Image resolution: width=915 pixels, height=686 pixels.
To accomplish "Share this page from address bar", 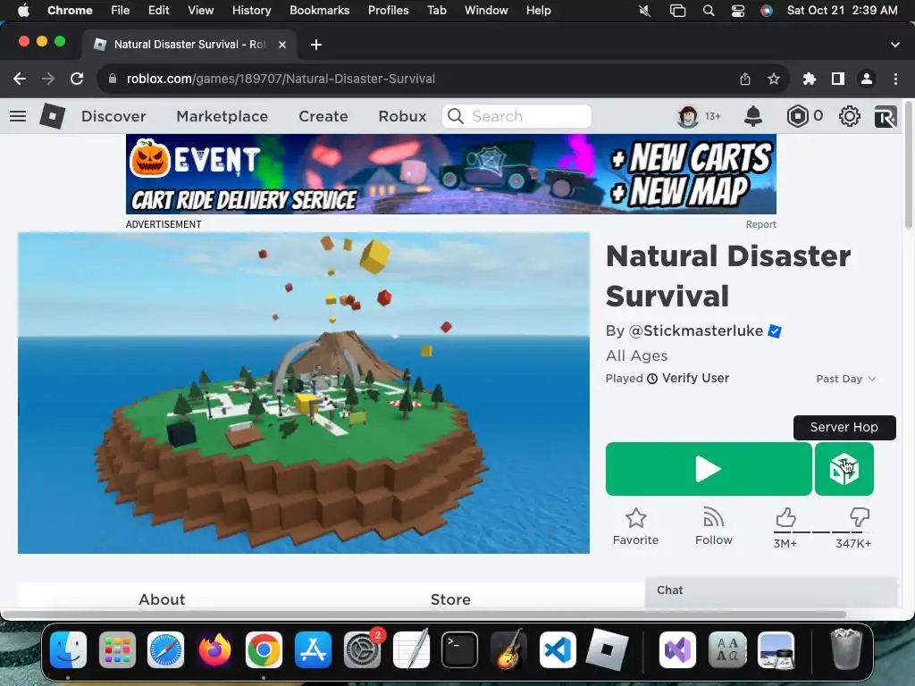I will [745, 79].
